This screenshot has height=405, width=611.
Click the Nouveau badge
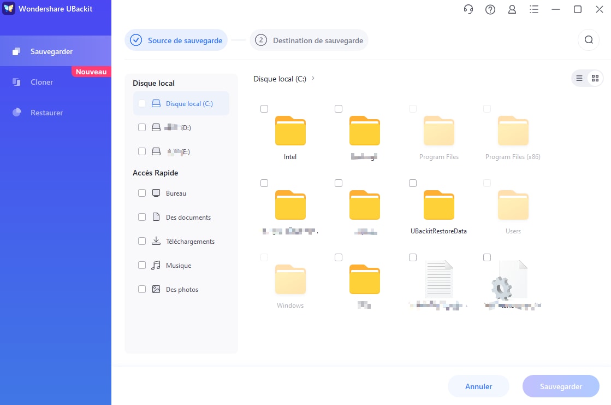tap(91, 72)
